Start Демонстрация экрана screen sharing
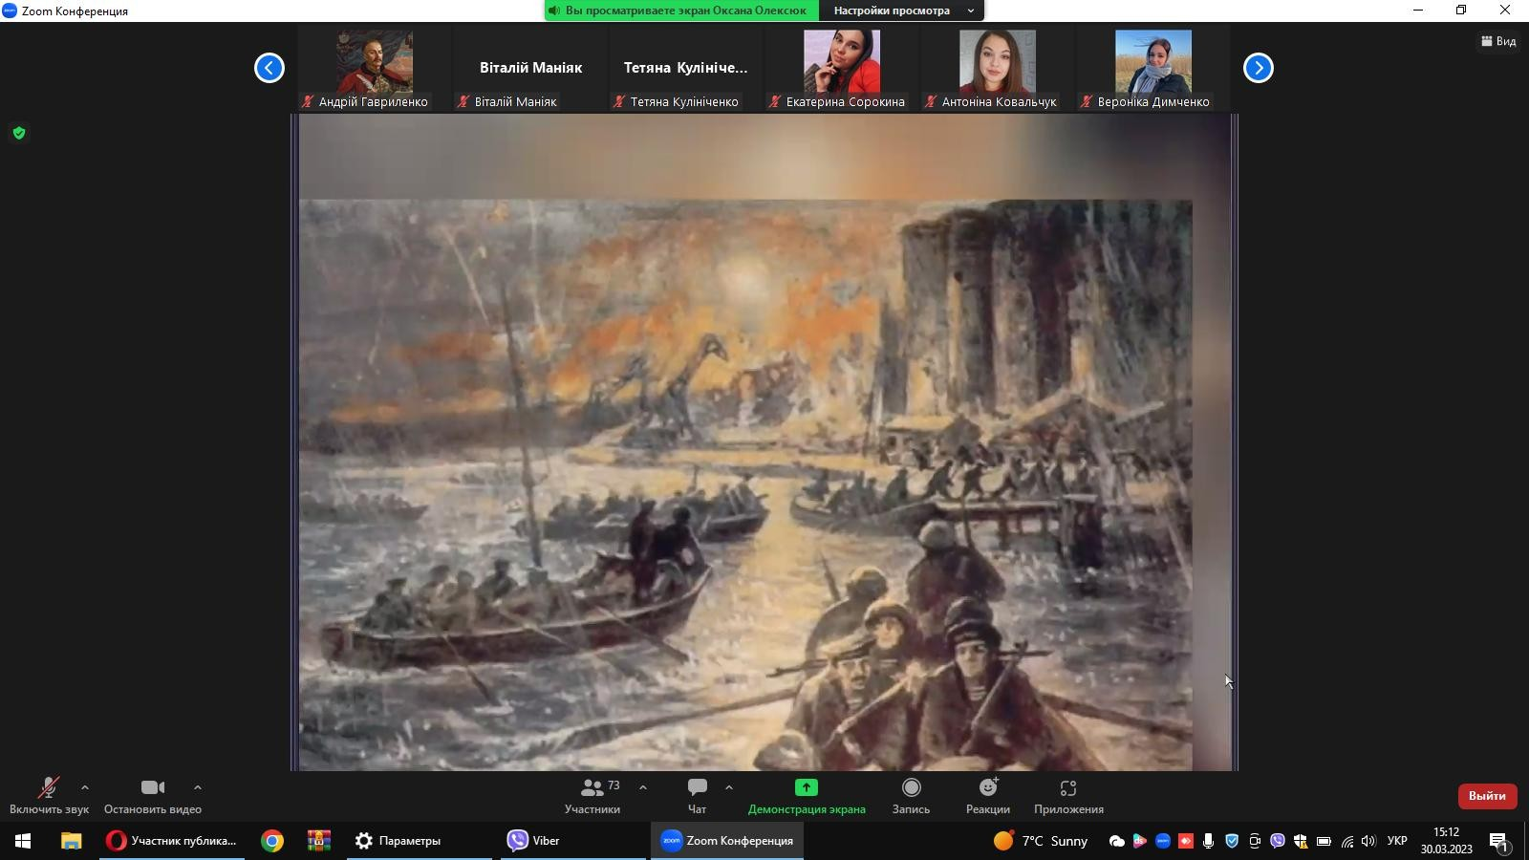Image resolution: width=1529 pixels, height=860 pixels. tap(807, 796)
